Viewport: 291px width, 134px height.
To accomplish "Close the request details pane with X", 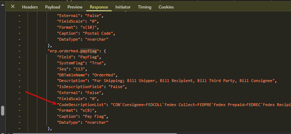I will 13,7.
